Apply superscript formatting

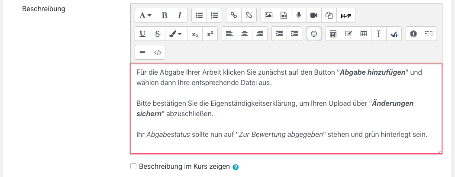[210, 34]
